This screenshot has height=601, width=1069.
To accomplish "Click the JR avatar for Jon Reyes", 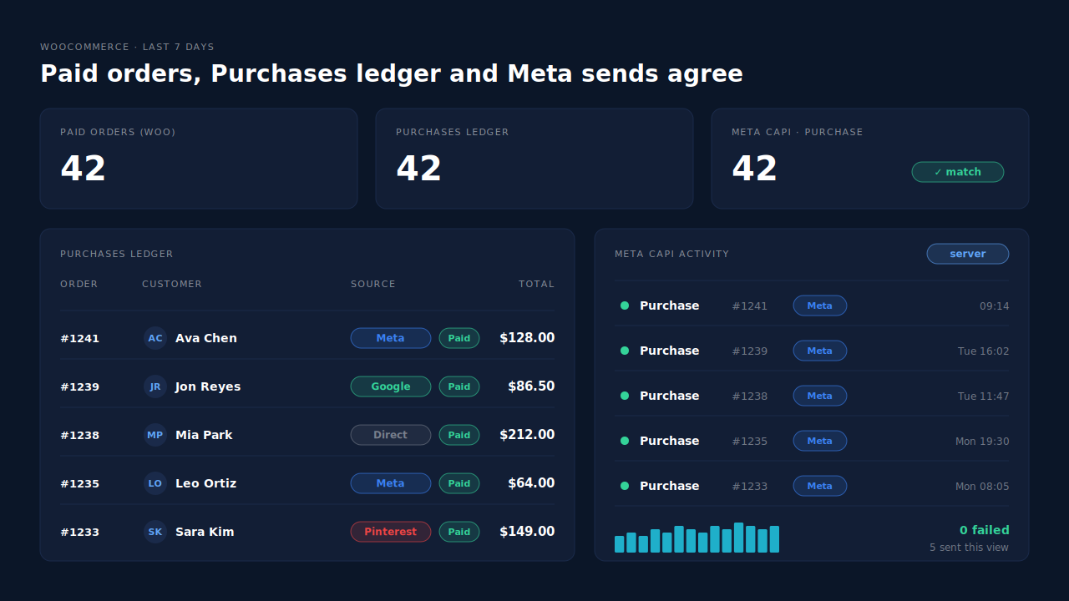I will [x=155, y=386].
